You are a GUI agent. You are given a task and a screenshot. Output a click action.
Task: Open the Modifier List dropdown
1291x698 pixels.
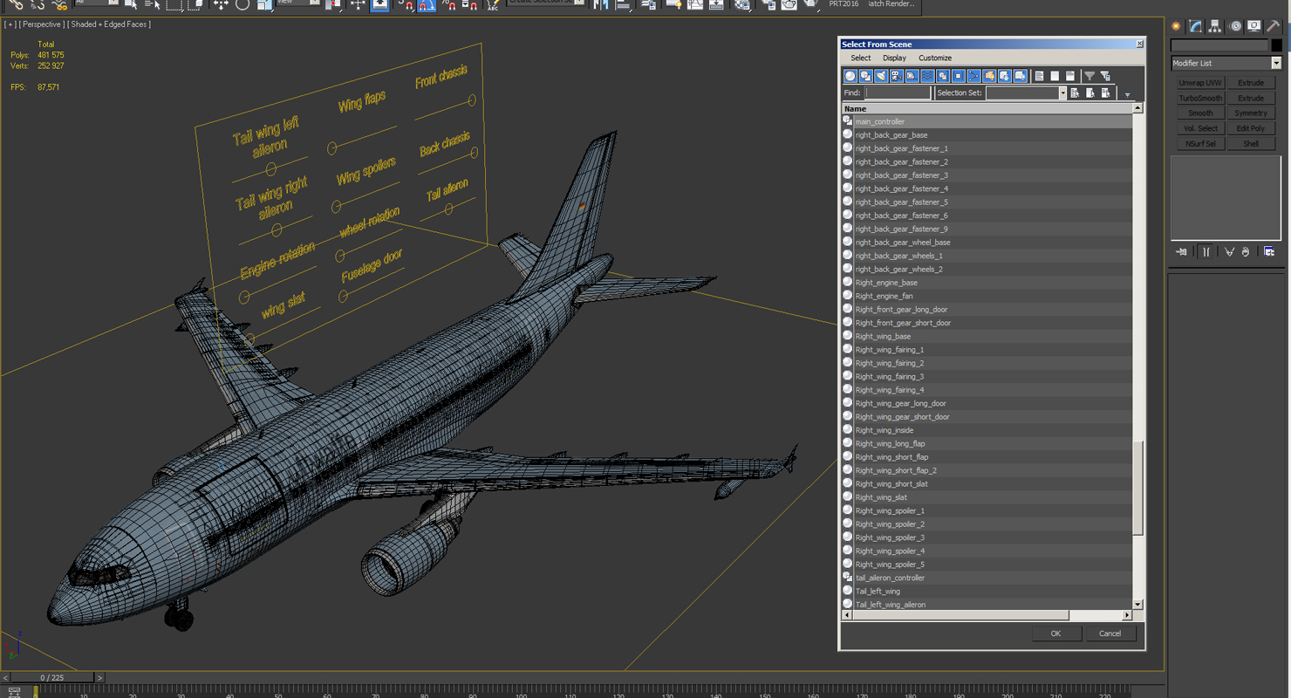point(1226,63)
